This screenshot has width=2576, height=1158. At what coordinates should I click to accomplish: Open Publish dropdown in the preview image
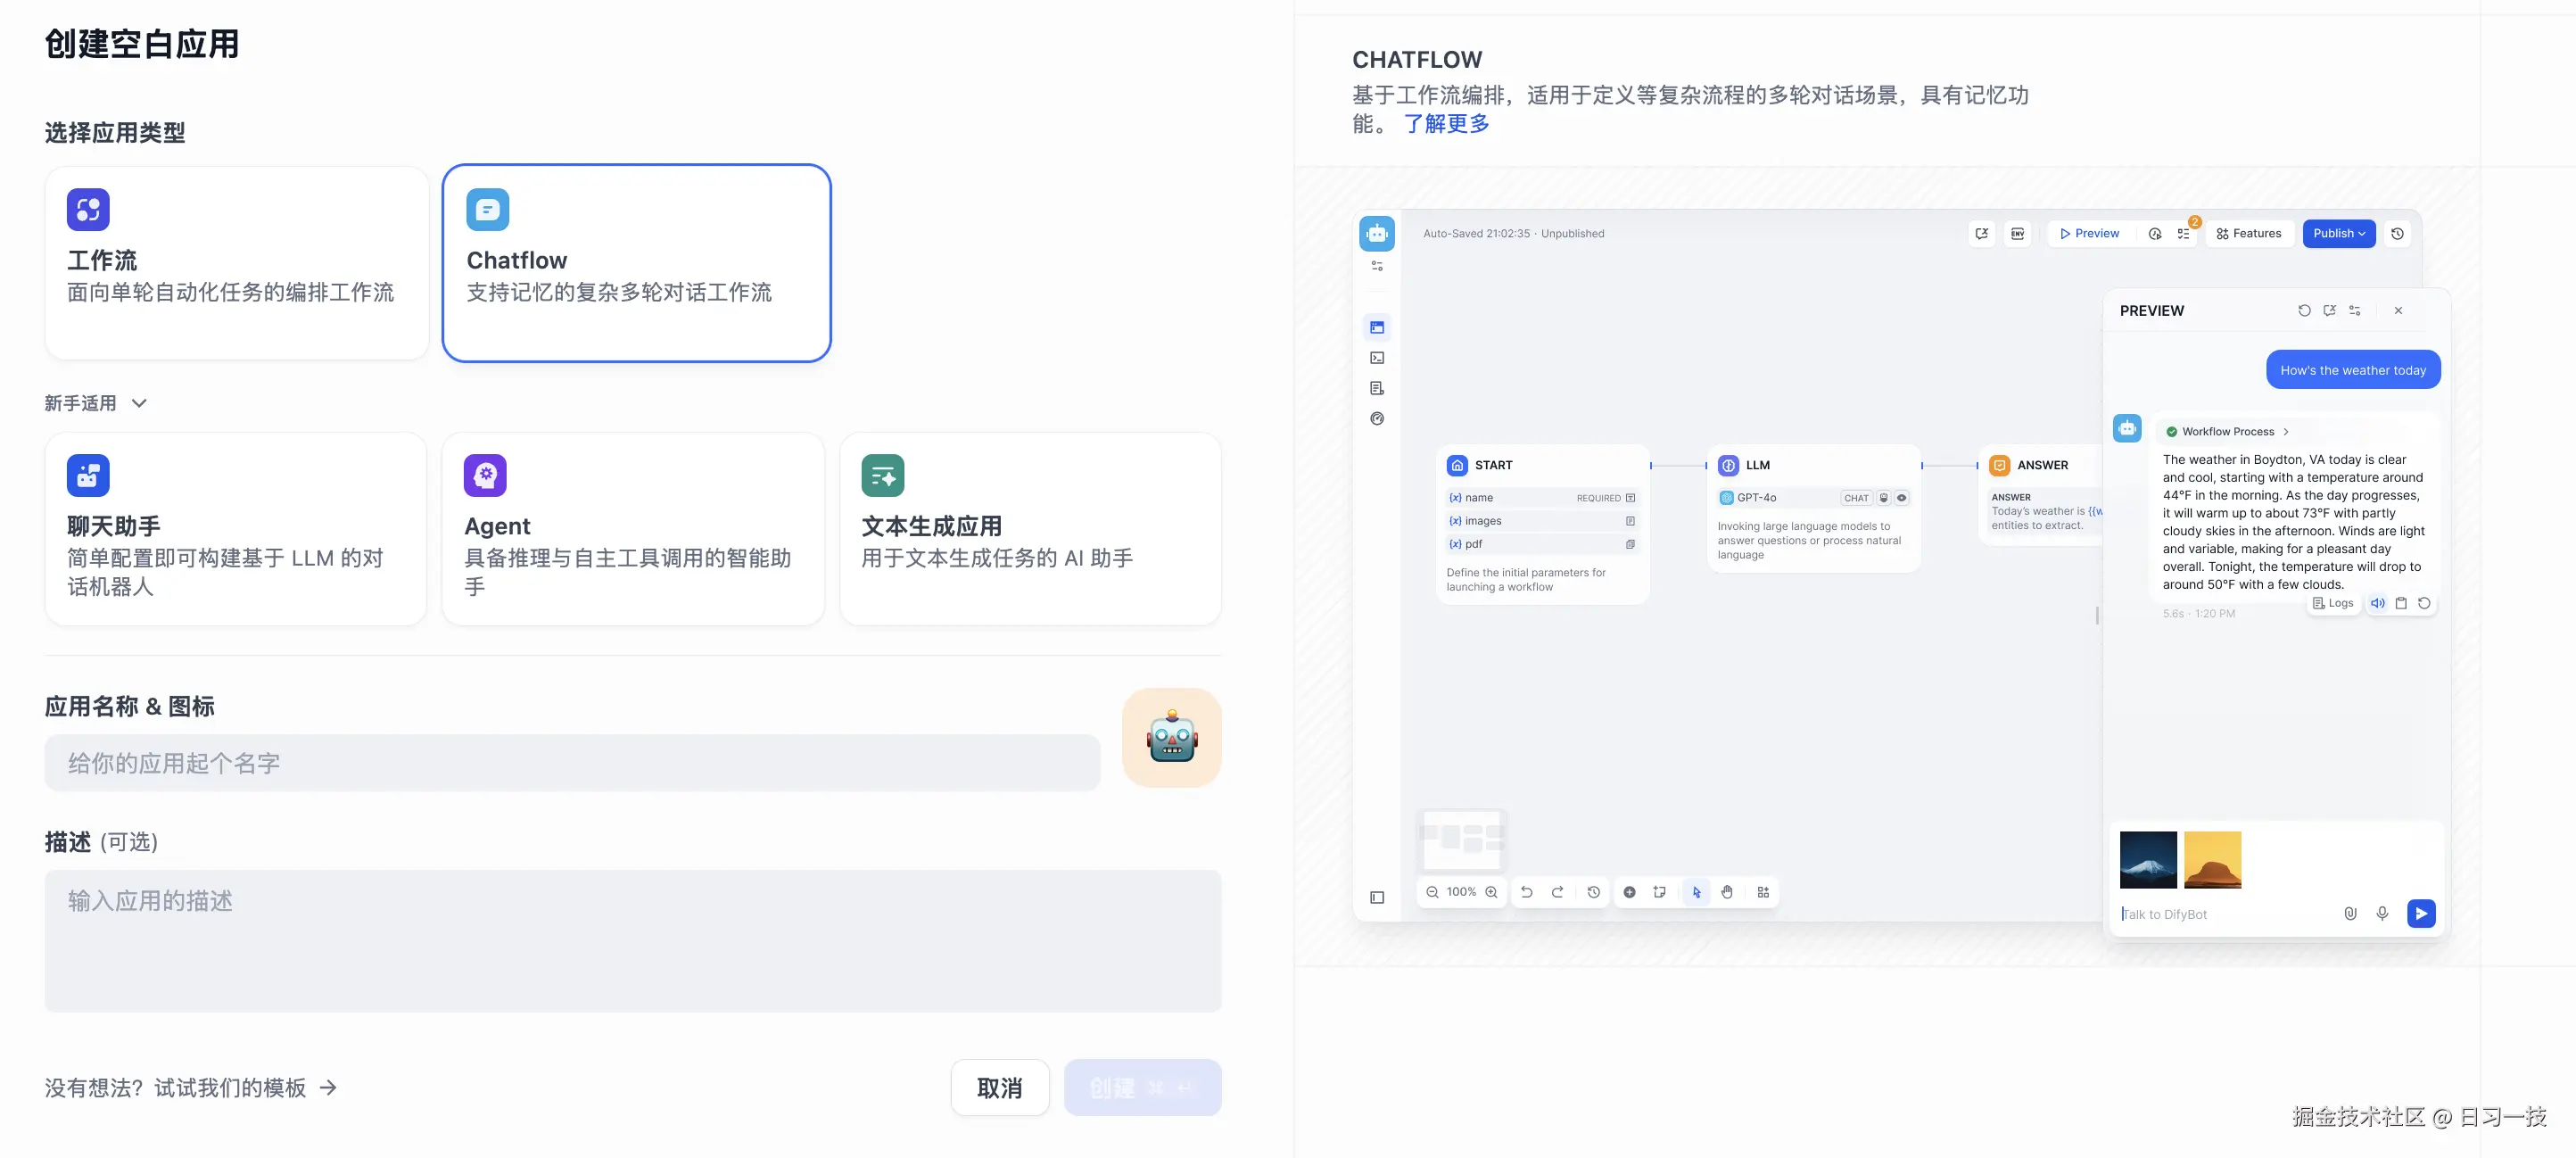[2338, 233]
